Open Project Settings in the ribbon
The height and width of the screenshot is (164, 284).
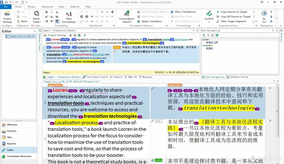pos(7,17)
